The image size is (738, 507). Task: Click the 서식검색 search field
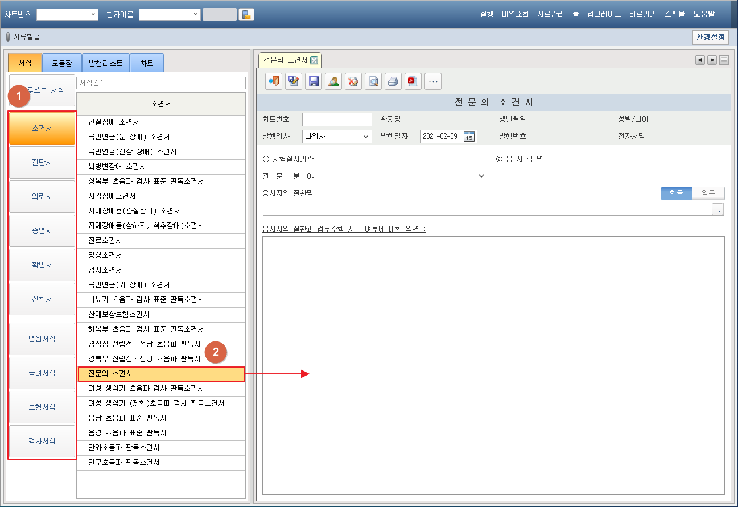pyautogui.click(x=160, y=83)
